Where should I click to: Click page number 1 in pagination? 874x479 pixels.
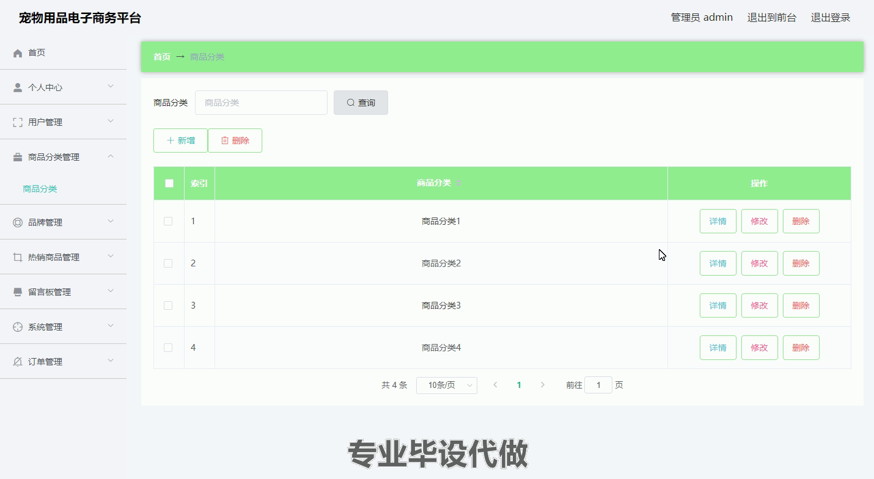tap(519, 385)
